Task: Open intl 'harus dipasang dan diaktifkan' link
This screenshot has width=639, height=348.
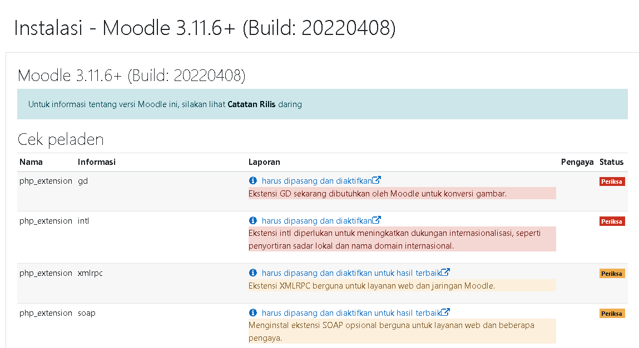Action: pos(316,221)
